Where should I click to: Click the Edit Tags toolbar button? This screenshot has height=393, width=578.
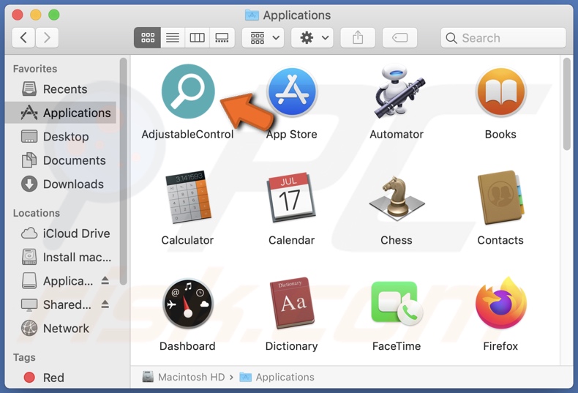(399, 37)
